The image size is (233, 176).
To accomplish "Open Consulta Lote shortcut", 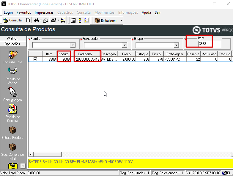I will click(x=12, y=58).
